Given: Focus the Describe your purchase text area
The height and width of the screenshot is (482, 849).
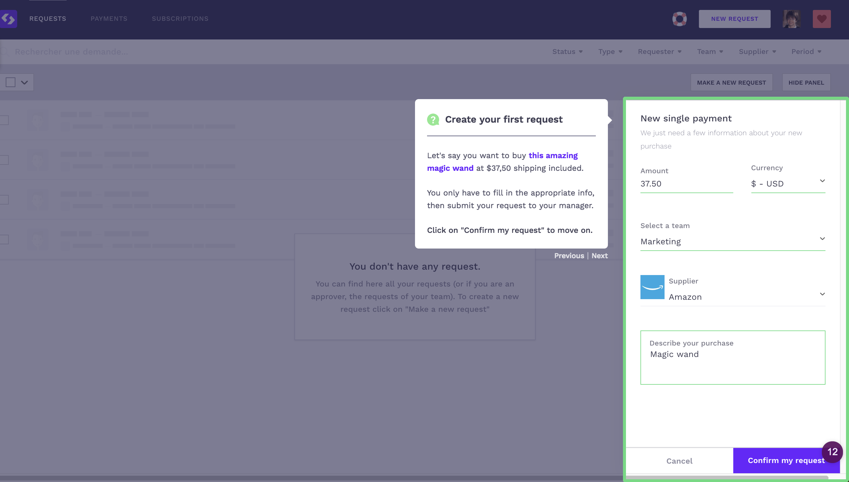Looking at the screenshot, I should point(733,358).
